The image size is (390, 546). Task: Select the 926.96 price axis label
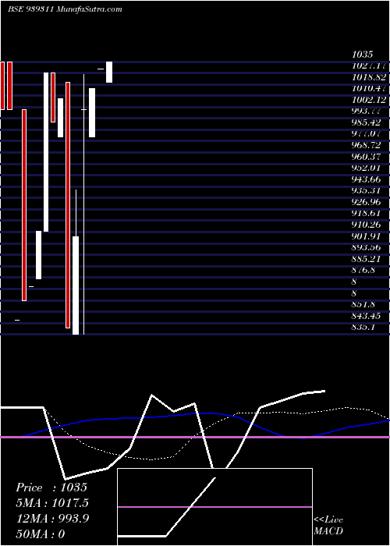coord(366,202)
